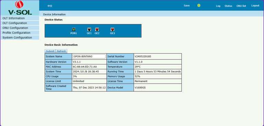Select the Device Information tab
Viewport: 264px width, 126px height.
54,14
